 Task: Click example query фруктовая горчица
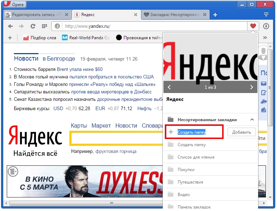(116, 151)
